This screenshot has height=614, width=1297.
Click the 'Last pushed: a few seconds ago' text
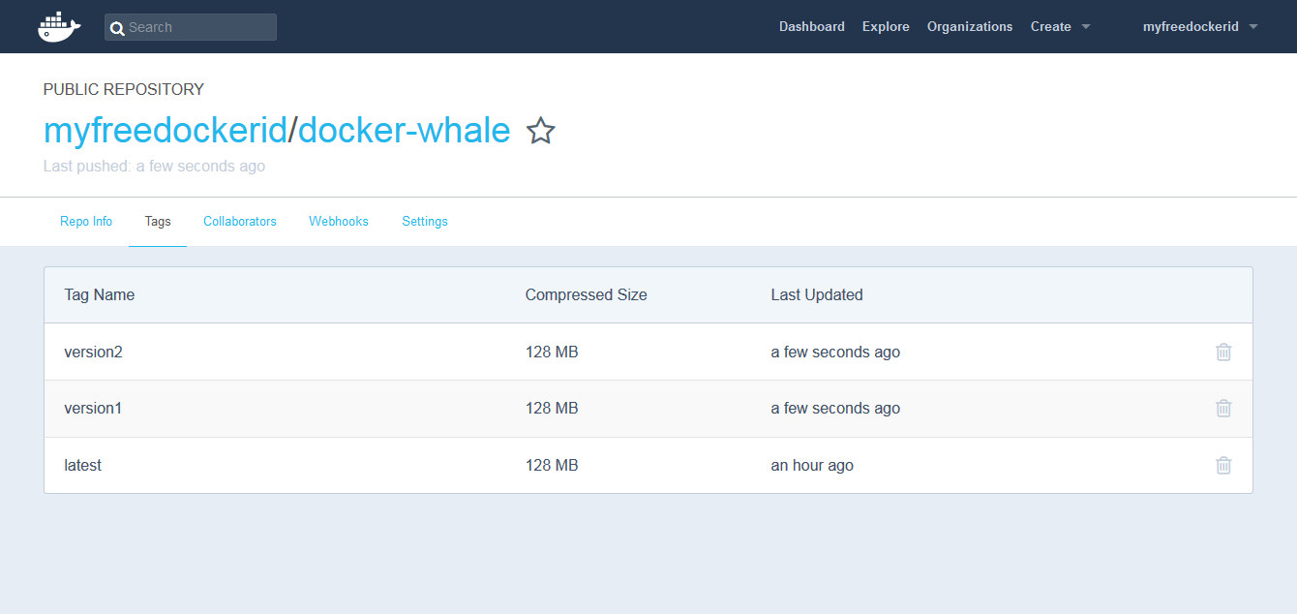click(154, 166)
